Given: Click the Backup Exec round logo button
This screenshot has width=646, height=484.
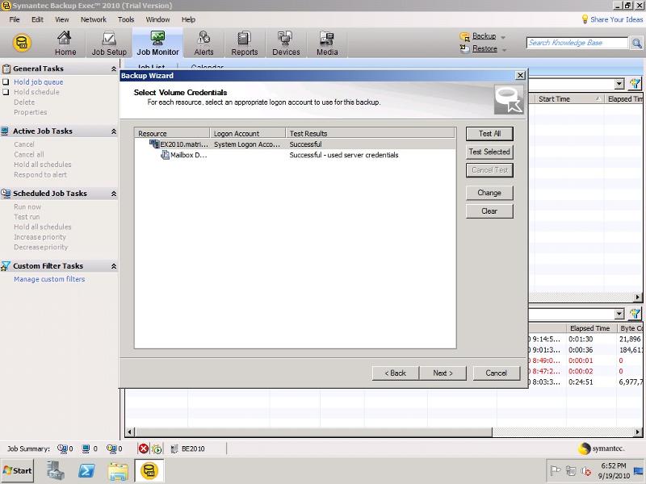Looking at the screenshot, I should coord(23,43).
